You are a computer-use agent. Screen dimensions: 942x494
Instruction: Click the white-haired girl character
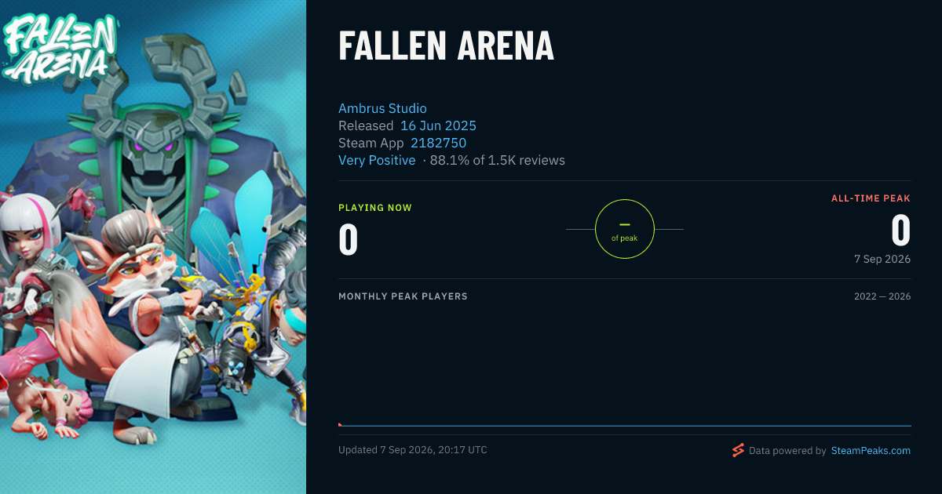point(31,259)
